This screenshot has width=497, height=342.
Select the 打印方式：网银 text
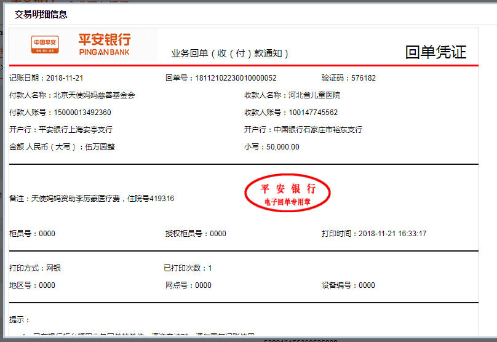[35, 268]
